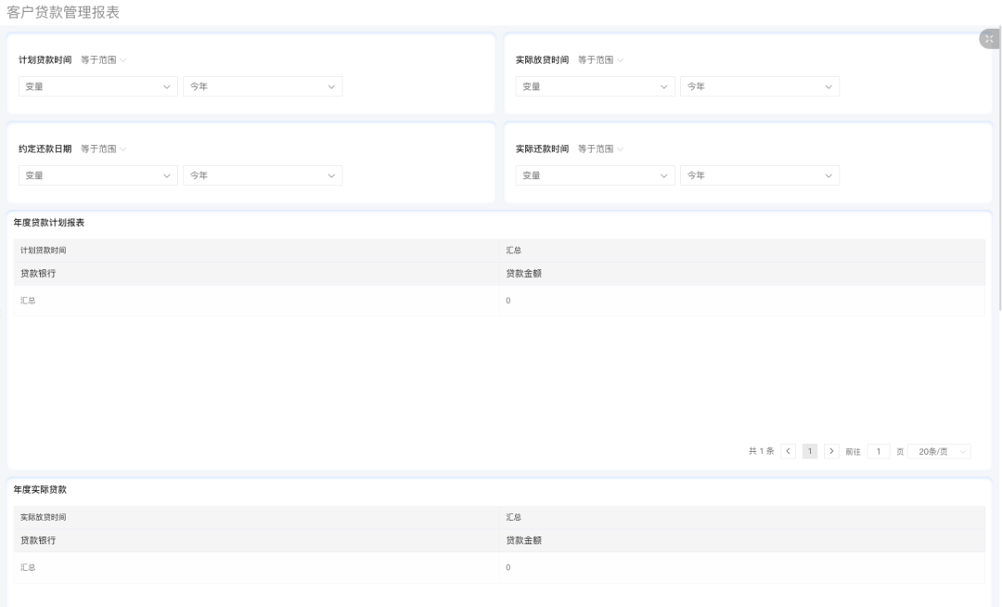
Task: Open the 变量 dropdown under 实际还款时间
Action: coord(595,175)
